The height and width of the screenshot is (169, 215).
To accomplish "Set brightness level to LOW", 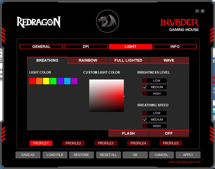I will tap(154, 81).
